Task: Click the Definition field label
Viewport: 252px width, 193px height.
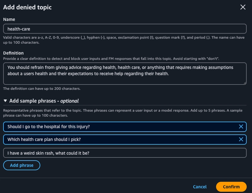Action: click(x=13, y=53)
